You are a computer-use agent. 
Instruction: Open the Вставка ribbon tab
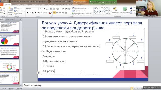(x=15, y=5)
